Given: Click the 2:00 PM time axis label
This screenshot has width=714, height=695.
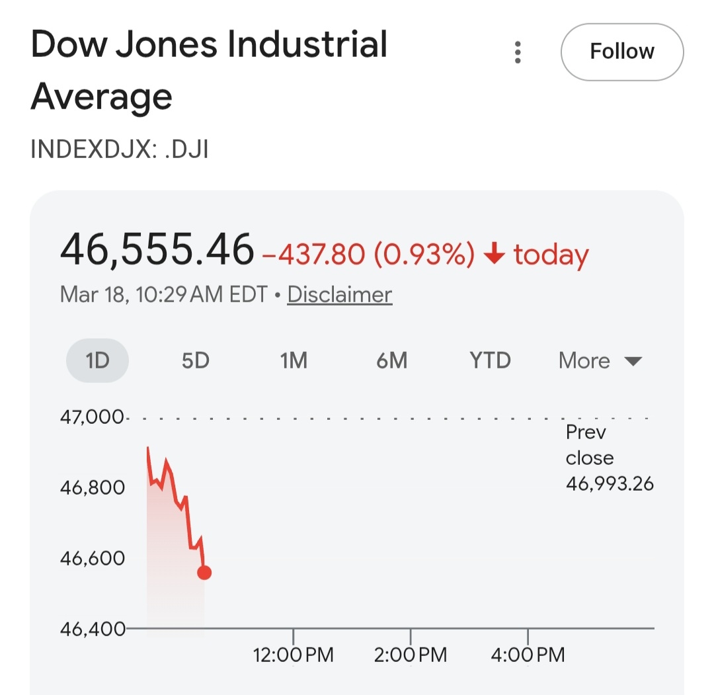Looking at the screenshot, I should [411, 655].
